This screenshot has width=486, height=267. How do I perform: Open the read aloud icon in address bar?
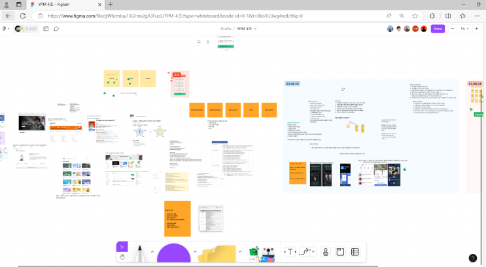tap(389, 16)
